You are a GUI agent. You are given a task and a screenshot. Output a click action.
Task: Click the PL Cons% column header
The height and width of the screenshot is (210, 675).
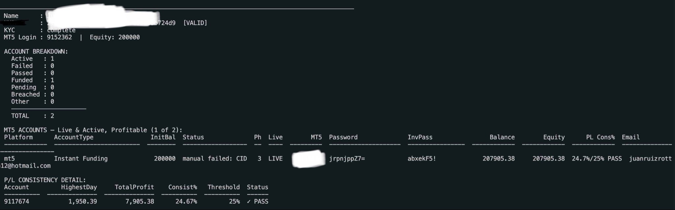click(x=600, y=137)
